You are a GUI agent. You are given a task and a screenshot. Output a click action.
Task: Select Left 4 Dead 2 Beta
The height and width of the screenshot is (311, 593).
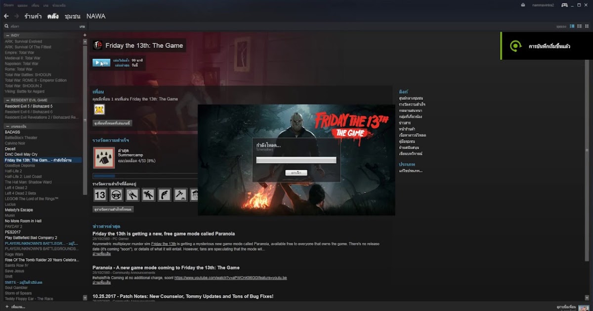[20, 193]
